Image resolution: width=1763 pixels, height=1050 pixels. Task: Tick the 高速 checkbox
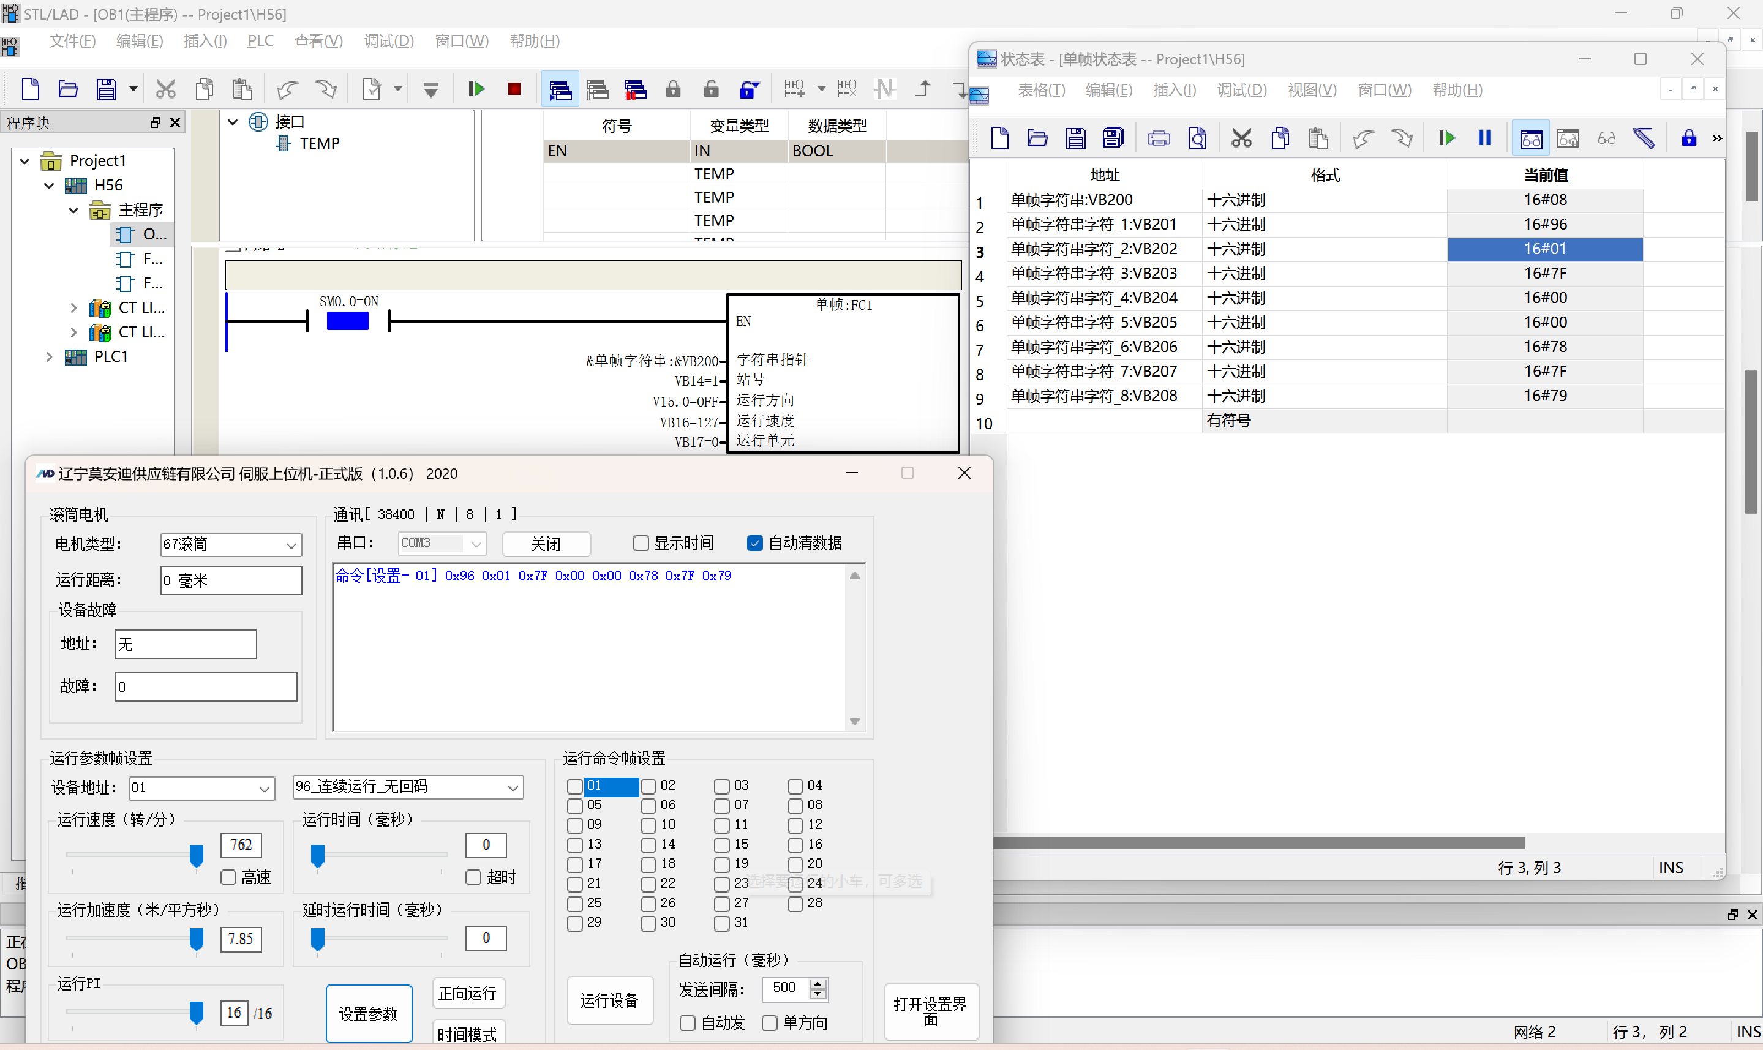(228, 877)
